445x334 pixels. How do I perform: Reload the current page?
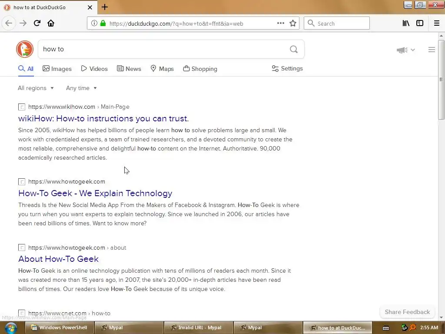37,23
